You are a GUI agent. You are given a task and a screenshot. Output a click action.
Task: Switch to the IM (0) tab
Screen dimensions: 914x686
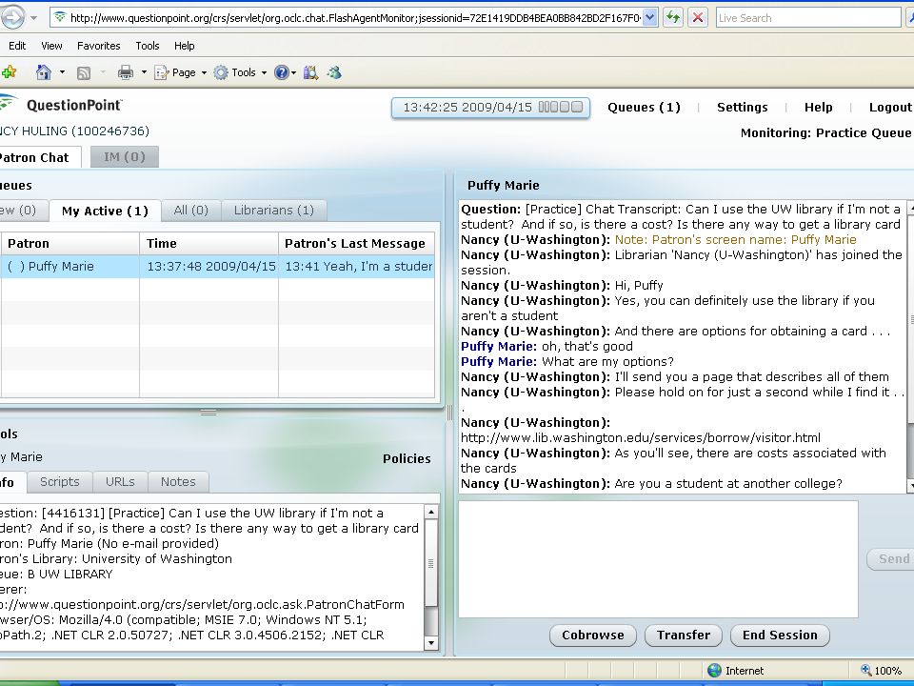[124, 157]
